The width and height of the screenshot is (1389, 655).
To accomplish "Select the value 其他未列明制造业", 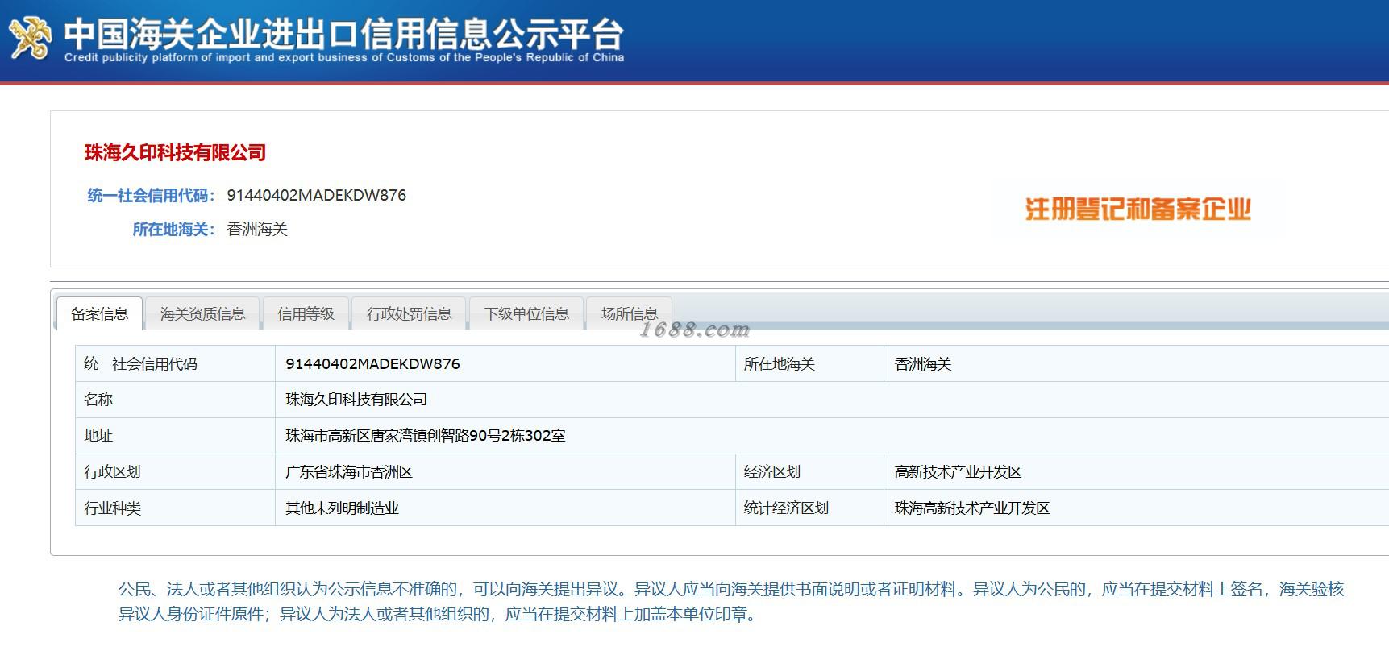I will pos(342,508).
